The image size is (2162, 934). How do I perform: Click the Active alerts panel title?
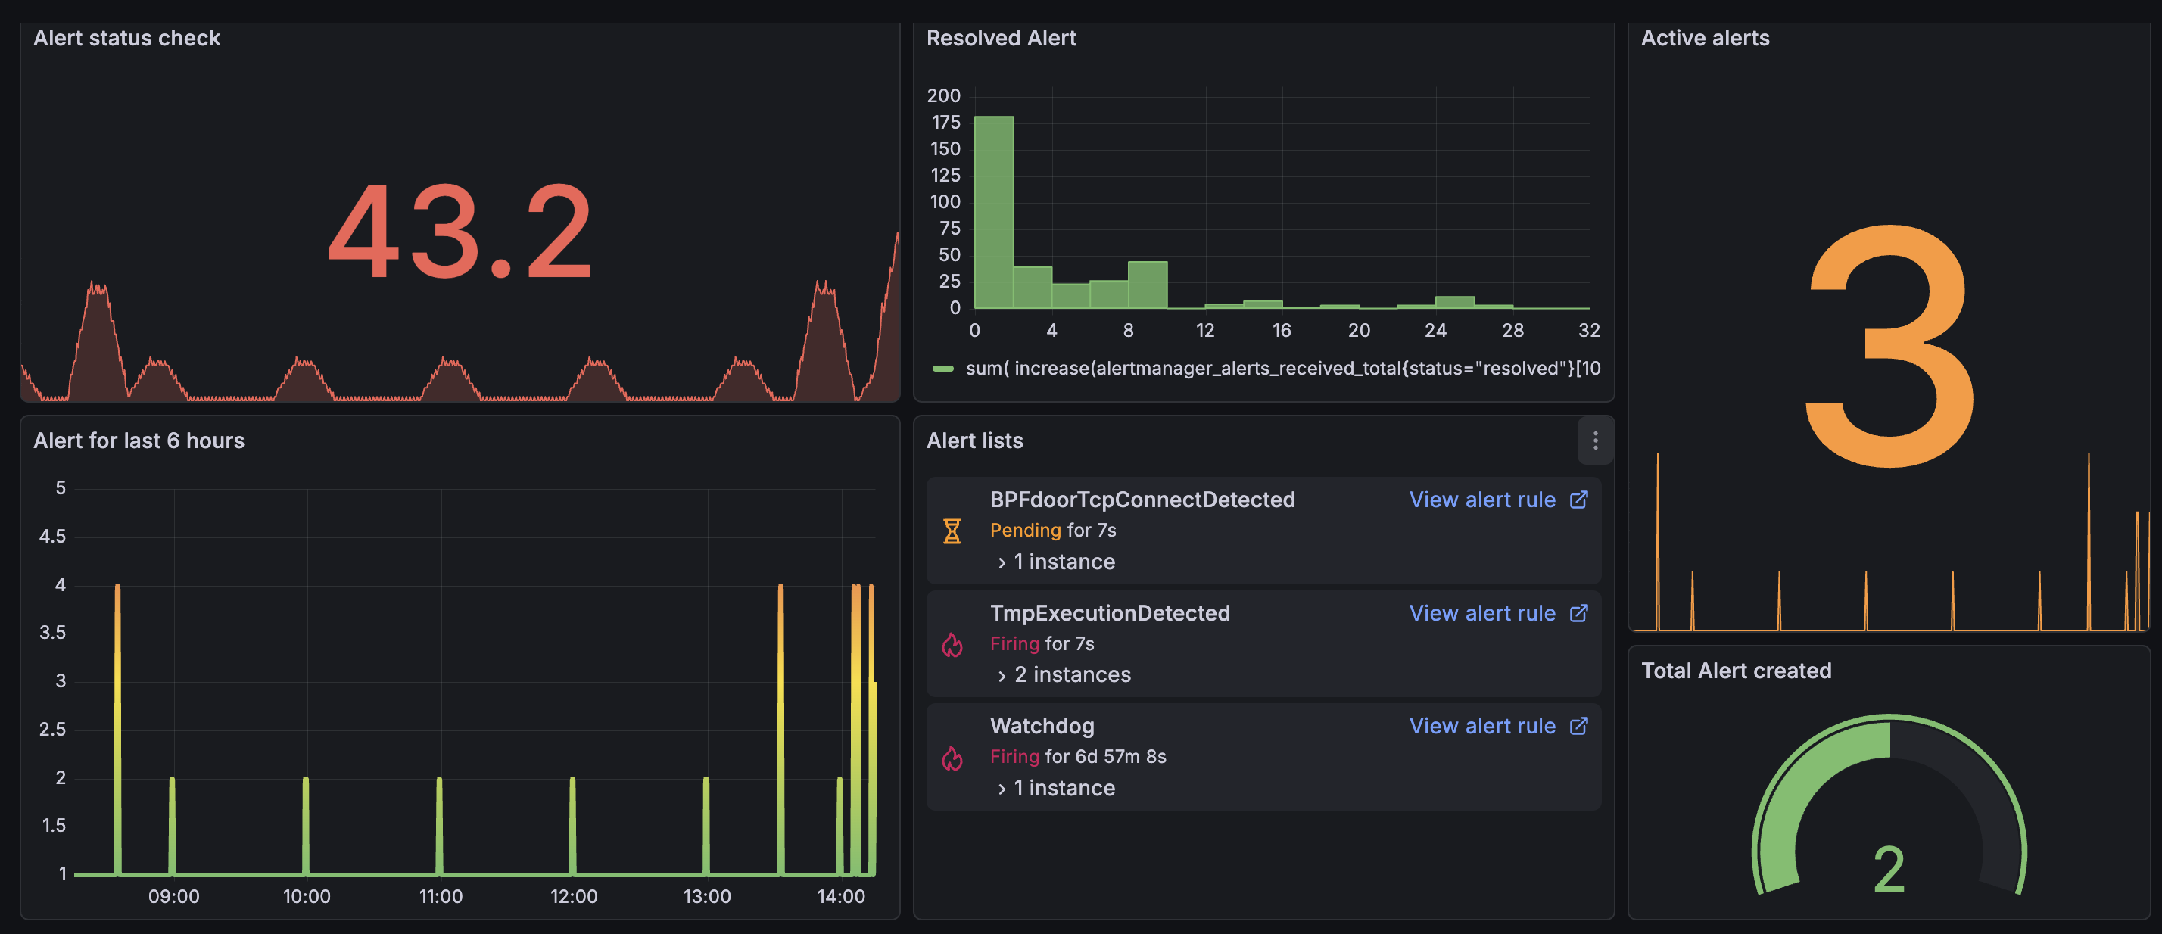point(1705,38)
